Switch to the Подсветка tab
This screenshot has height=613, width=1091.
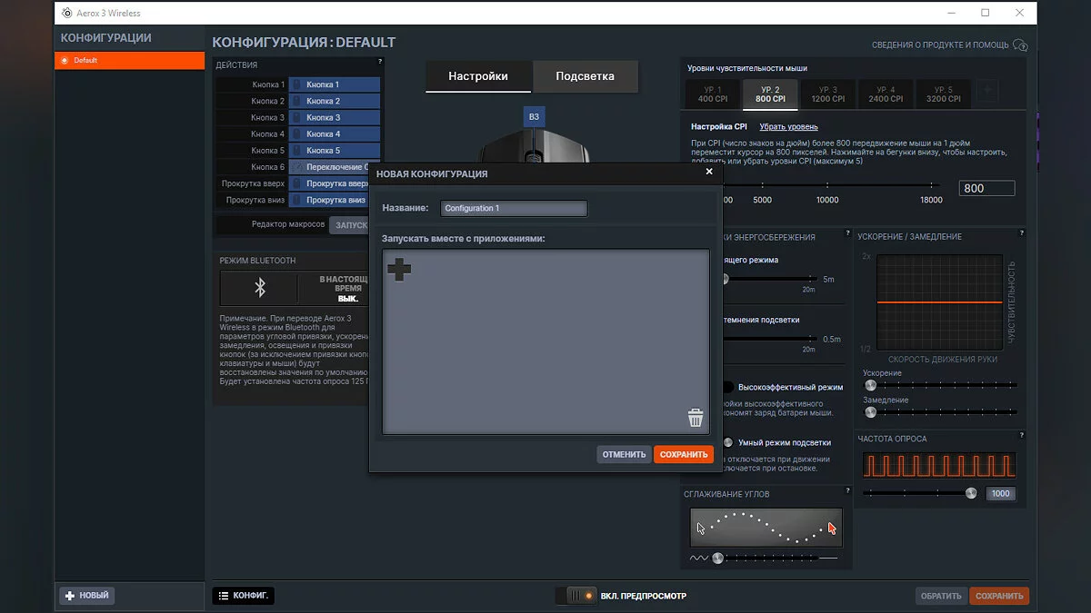click(585, 76)
